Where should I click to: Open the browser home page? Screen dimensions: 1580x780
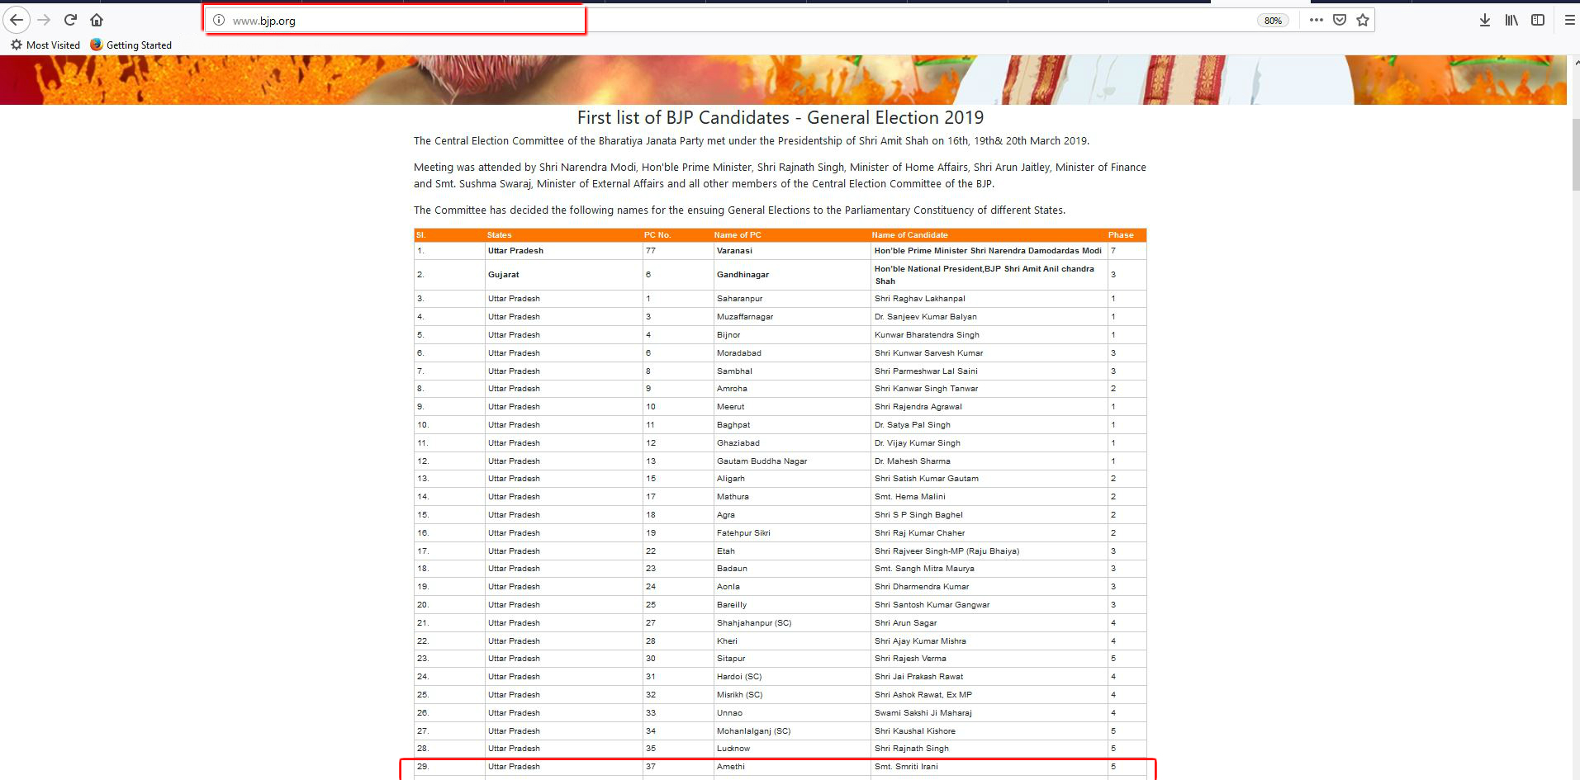97,20
